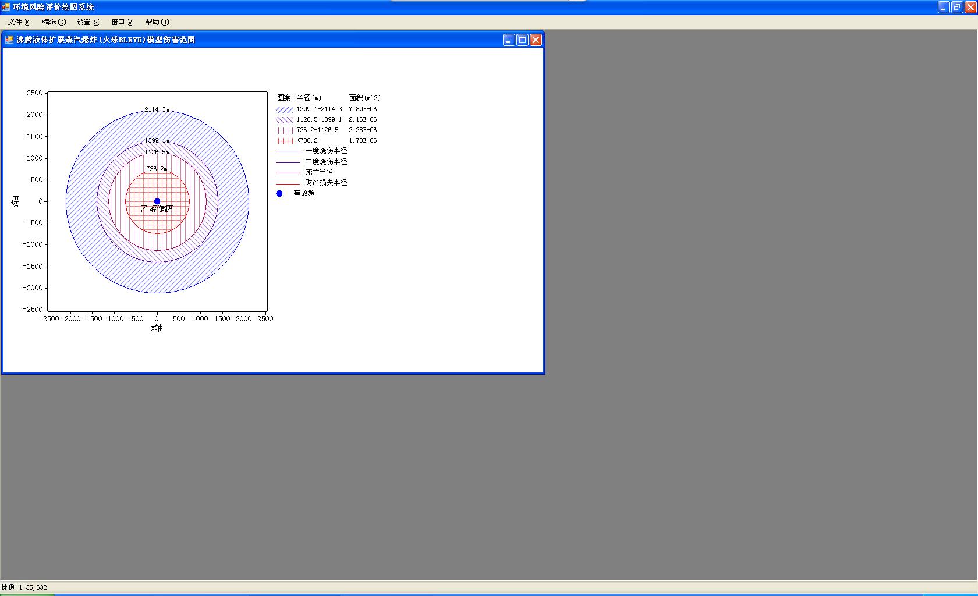Viewport: 978px width, 596px height.
Task: Click the 1399.1m radius label on the chart
Action: coord(157,140)
